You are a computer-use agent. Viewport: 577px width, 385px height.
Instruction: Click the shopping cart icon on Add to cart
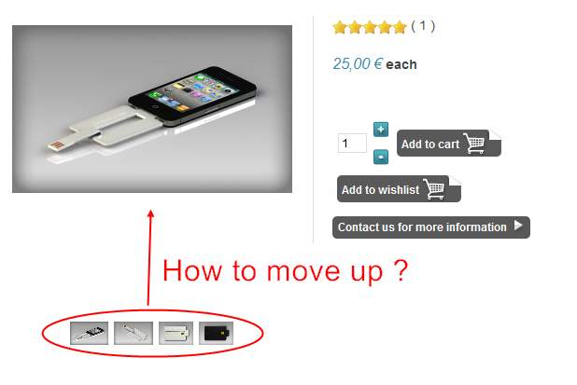coord(474,144)
